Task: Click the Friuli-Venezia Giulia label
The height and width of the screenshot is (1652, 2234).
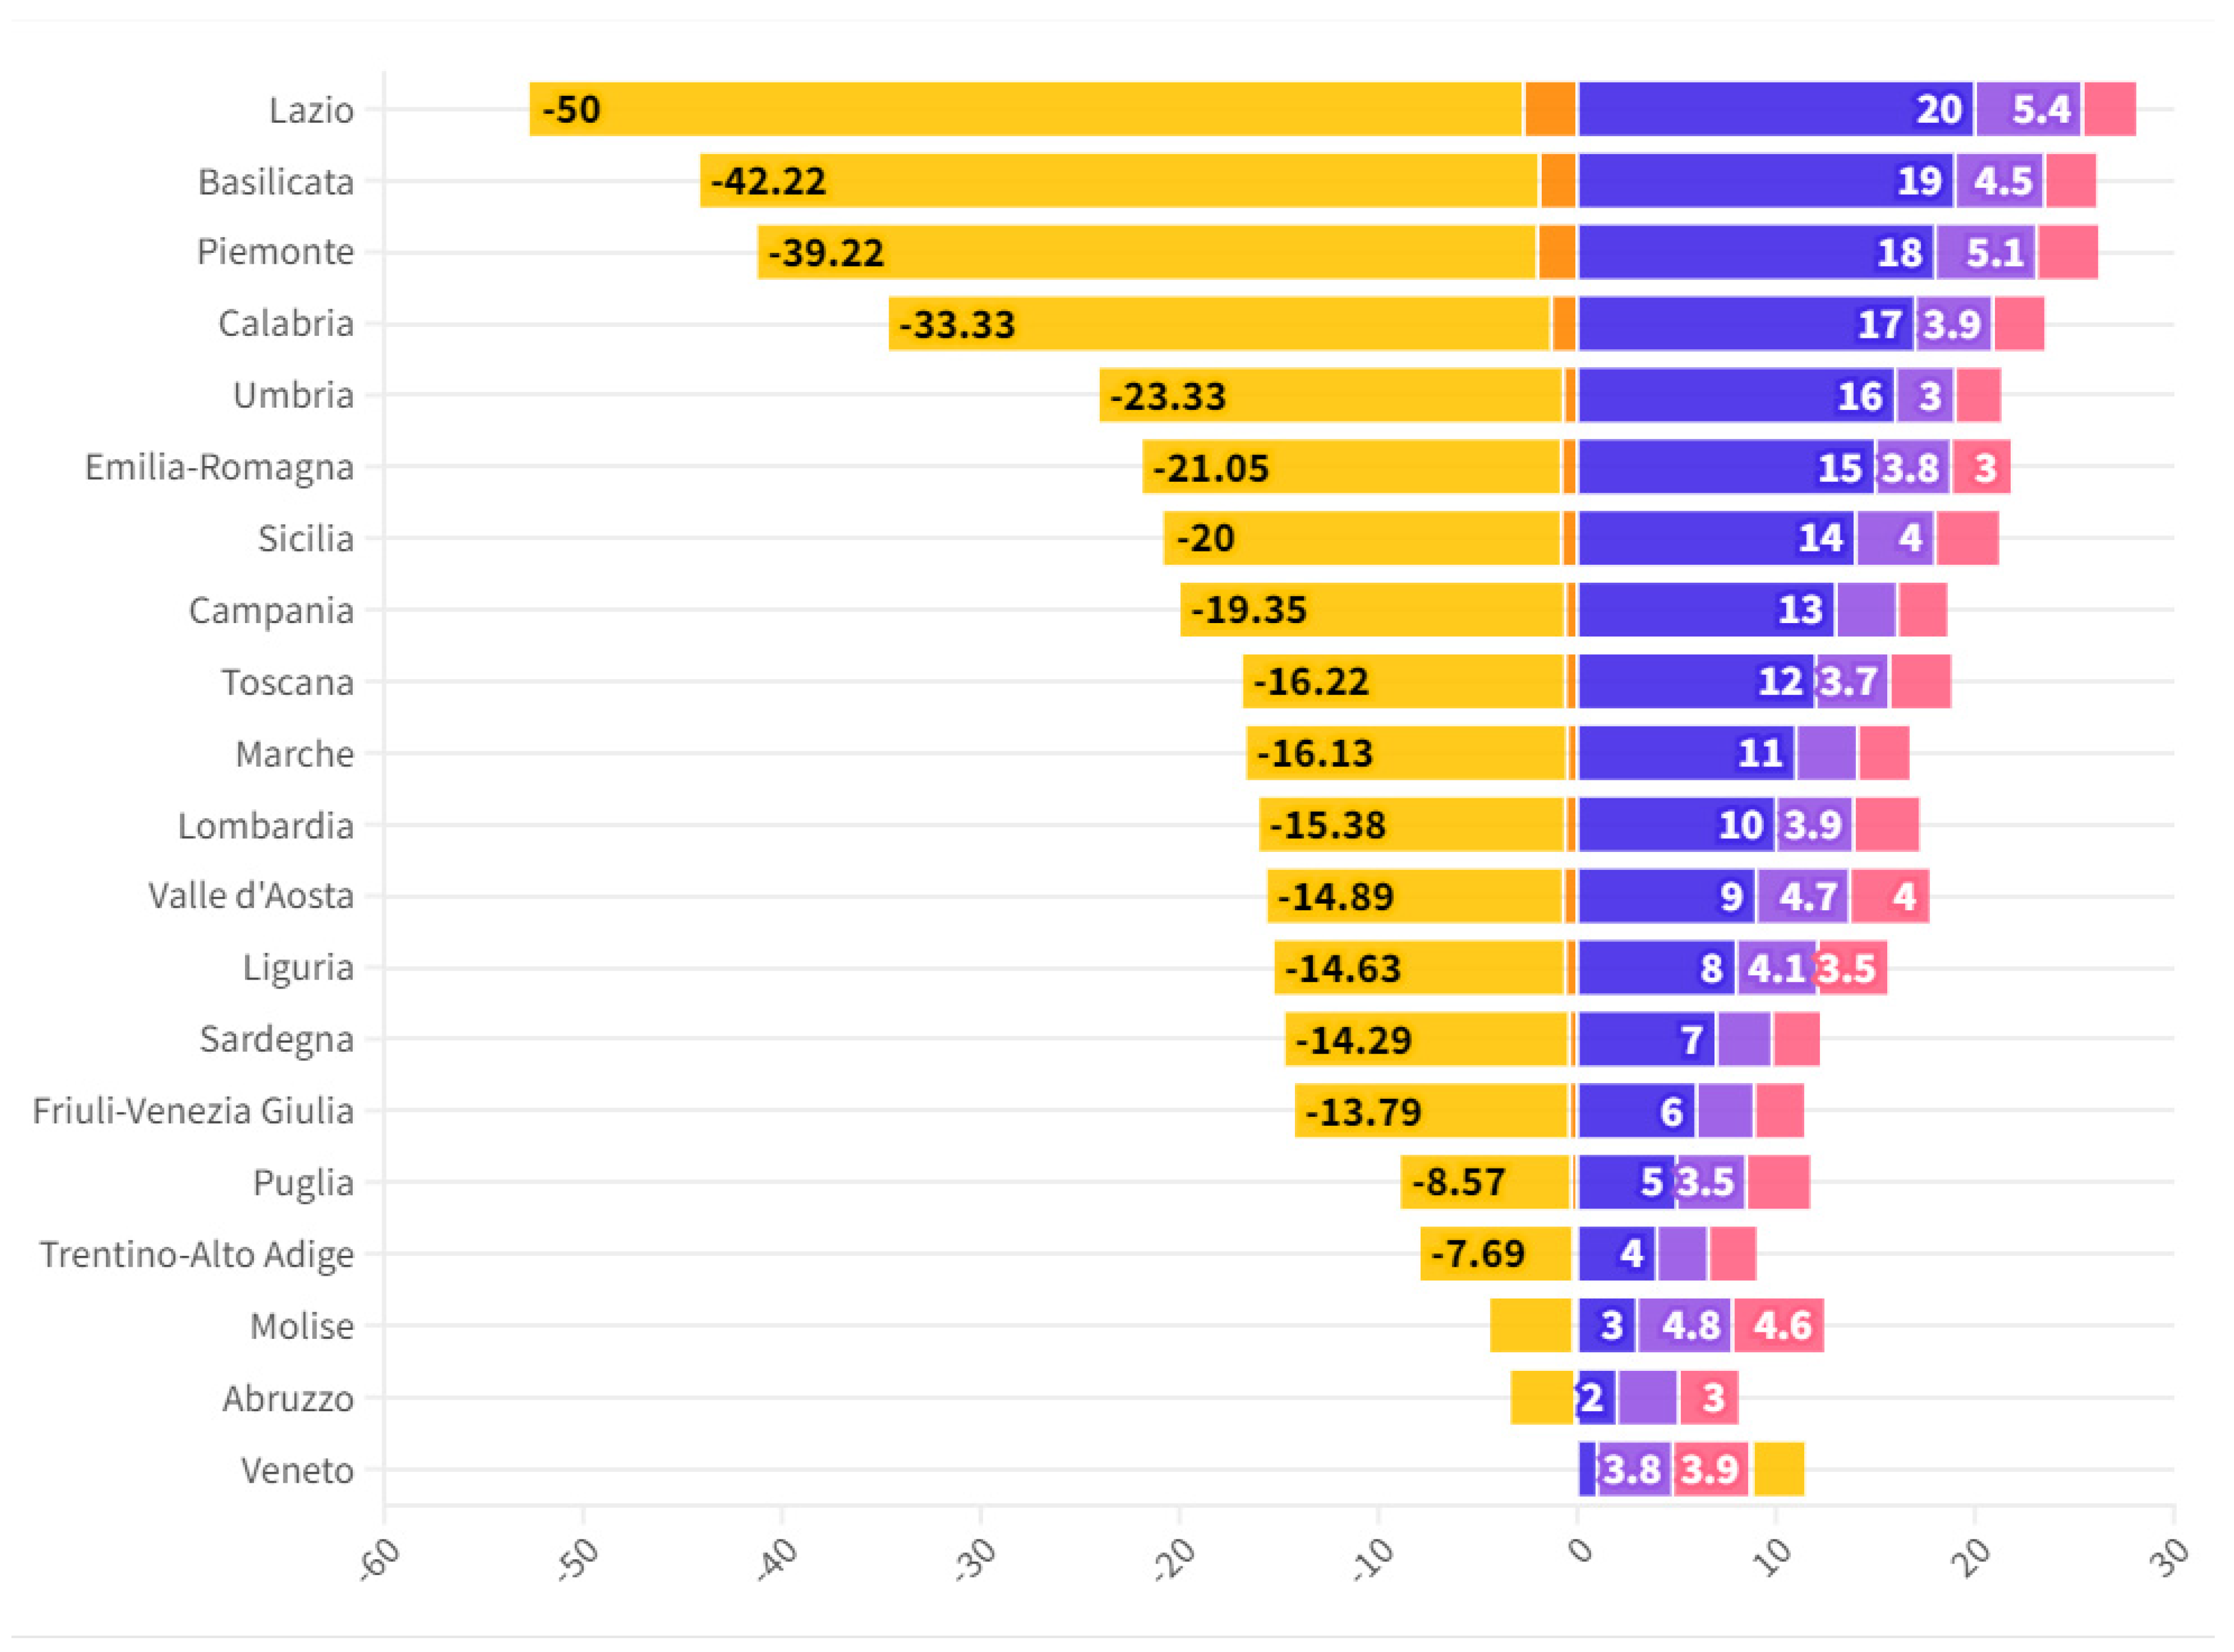Action: (193, 1111)
